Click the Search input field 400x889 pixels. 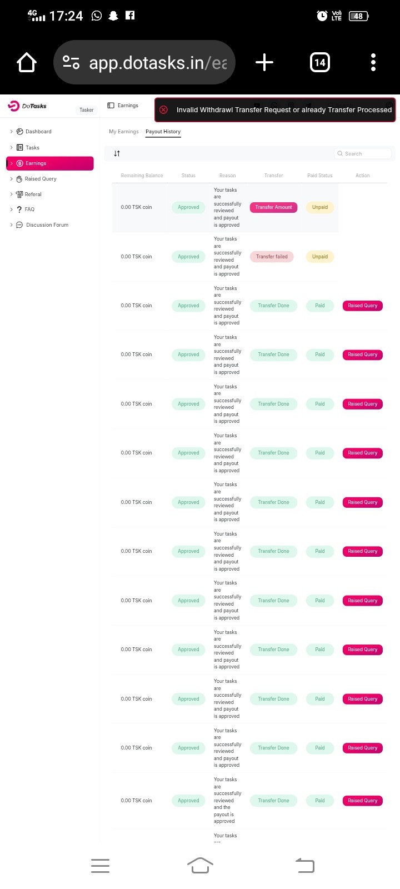pyautogui.click(x=365, y=154)
